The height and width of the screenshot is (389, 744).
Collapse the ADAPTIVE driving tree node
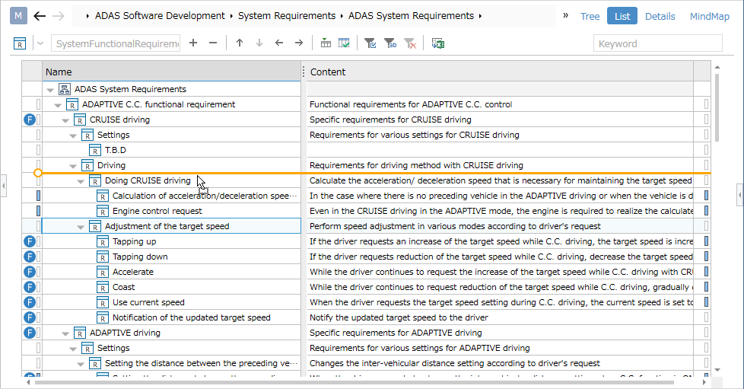[x=65, y=333]
